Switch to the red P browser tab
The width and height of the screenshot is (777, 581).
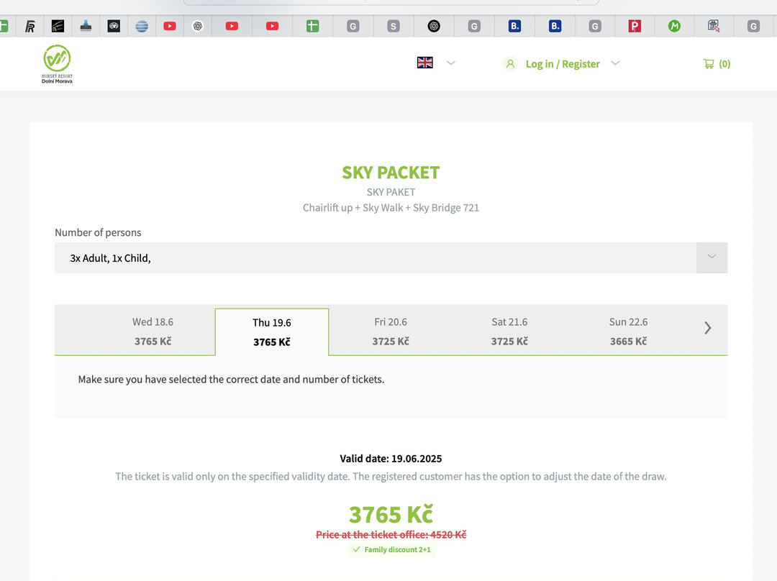(634, 26)
